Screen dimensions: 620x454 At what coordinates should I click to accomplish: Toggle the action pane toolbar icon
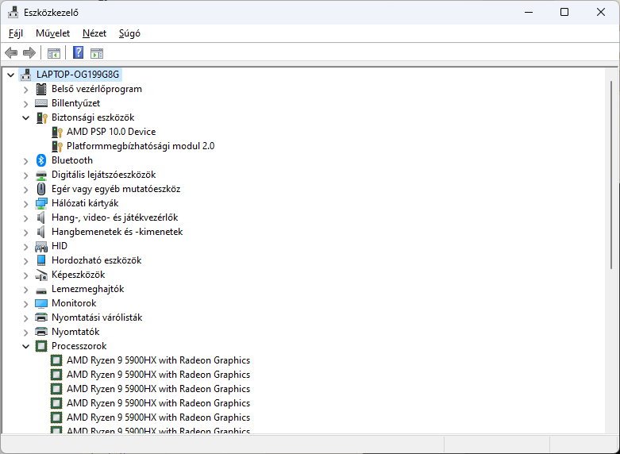click(97, 53)
